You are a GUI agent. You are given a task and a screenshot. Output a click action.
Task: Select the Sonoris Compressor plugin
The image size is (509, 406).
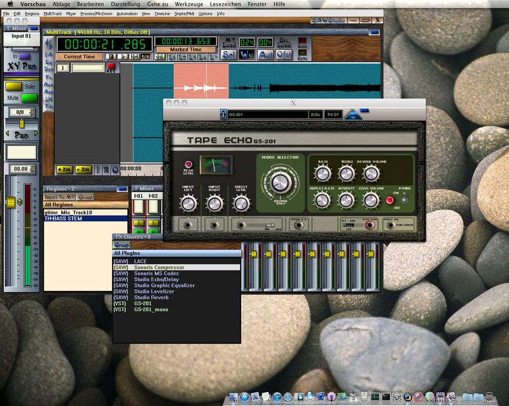[177, 267]
